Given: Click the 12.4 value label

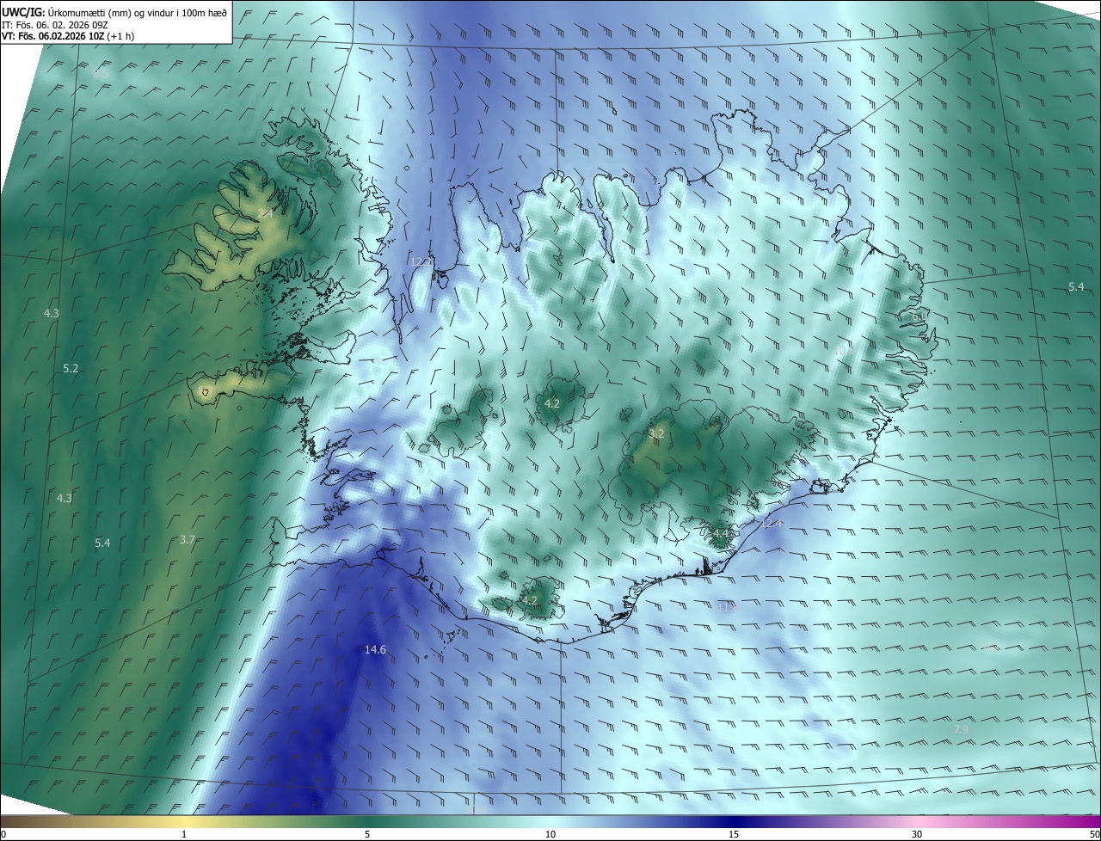Looking at the screenshot, I should click(x=772, y=524).
